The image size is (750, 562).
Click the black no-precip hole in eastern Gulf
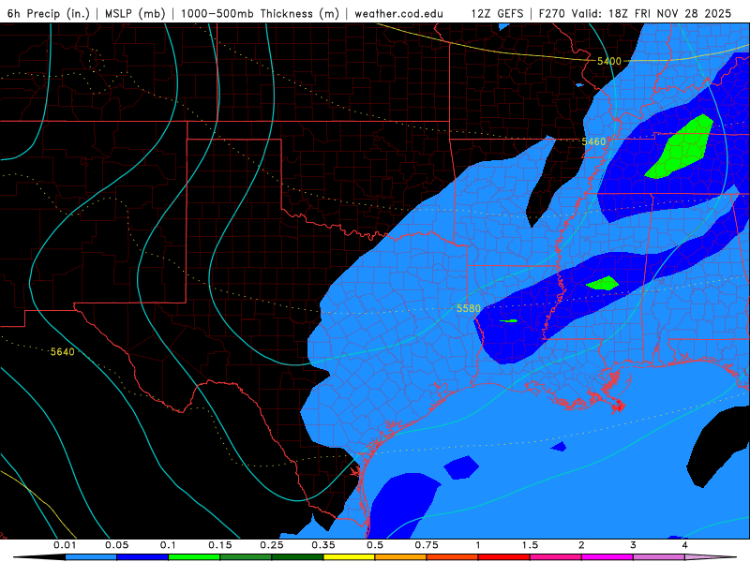(x=715, y=447)
